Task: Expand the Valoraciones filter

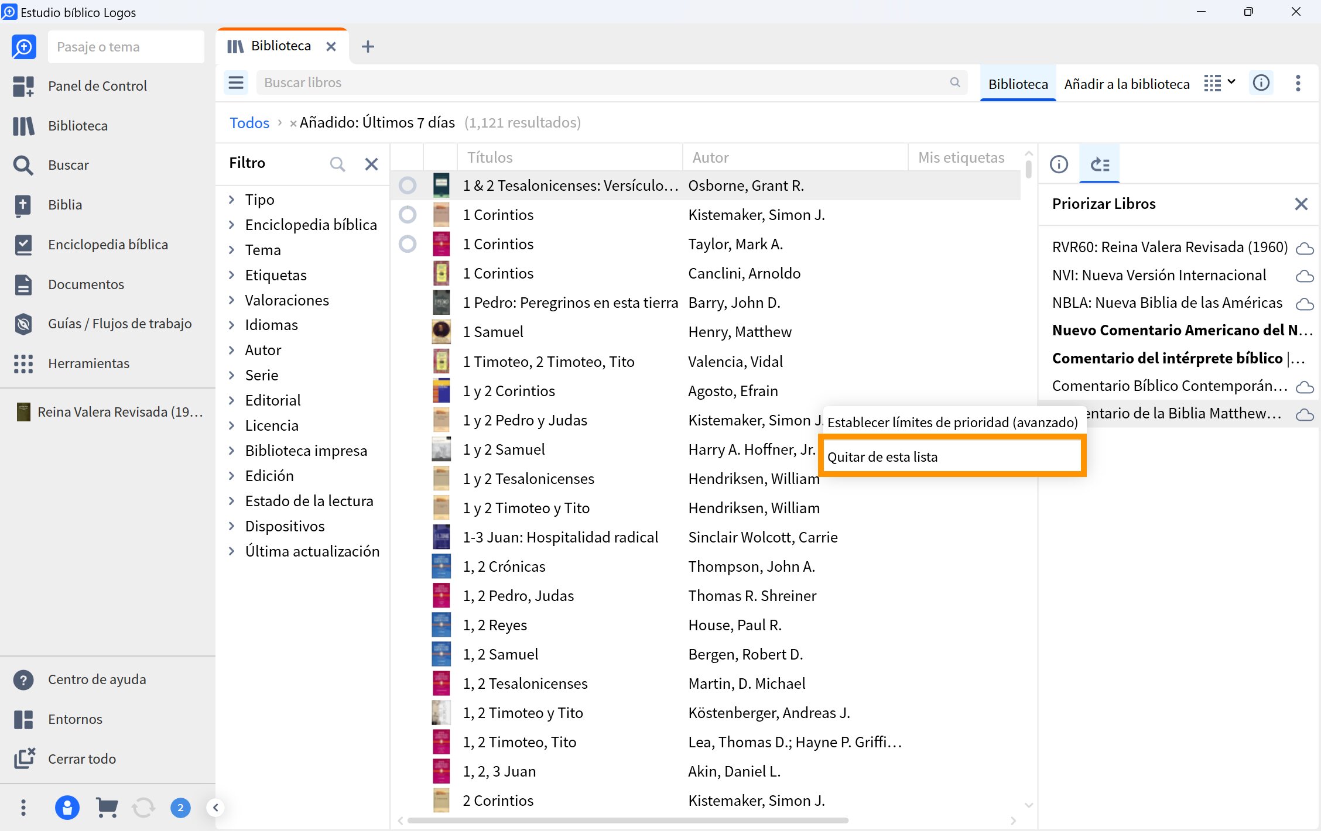Action: [232, 300]
